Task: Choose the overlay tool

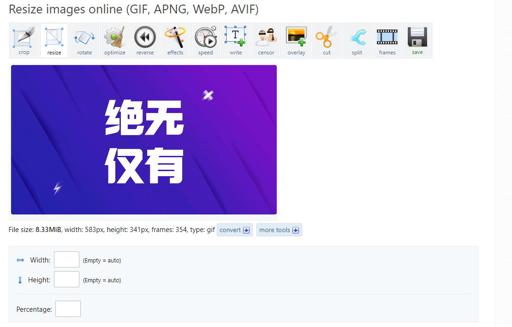Action: point(296,41)
